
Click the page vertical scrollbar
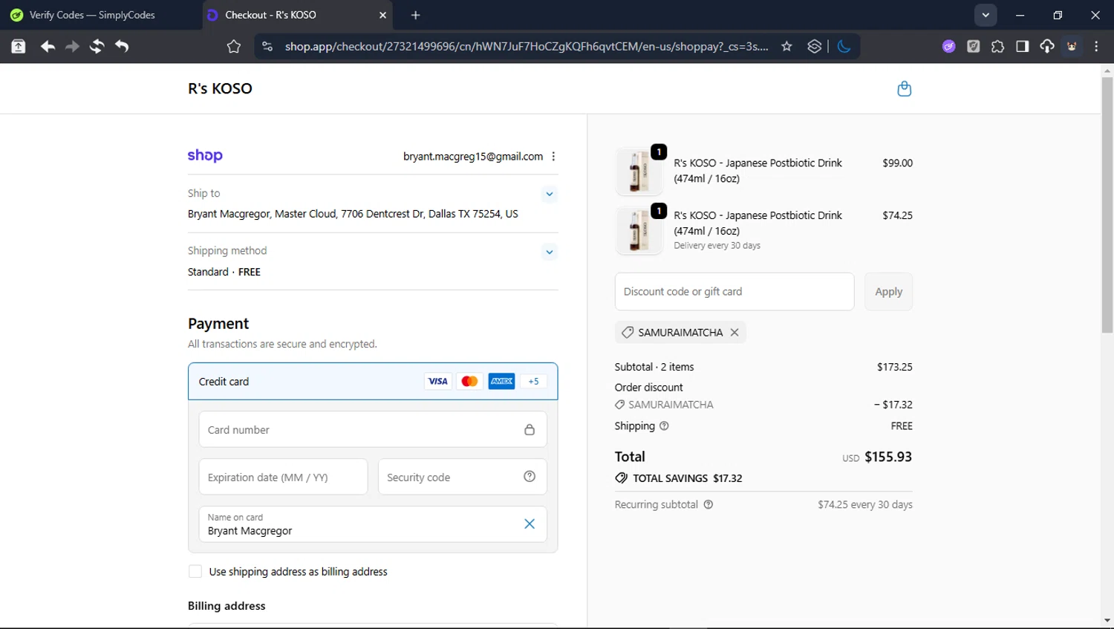click(1107, 204)
